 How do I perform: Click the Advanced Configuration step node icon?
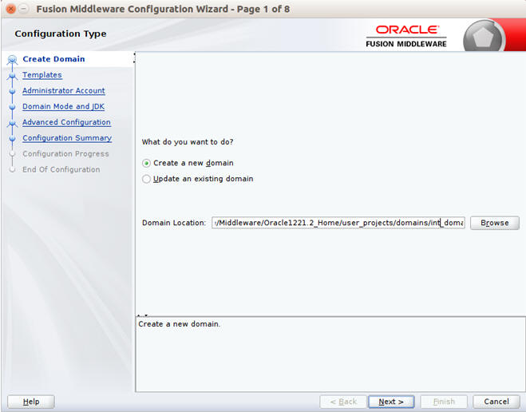[x=13, y=123]
